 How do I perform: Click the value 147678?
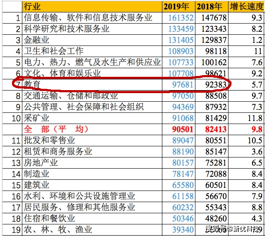click(214, 18)
